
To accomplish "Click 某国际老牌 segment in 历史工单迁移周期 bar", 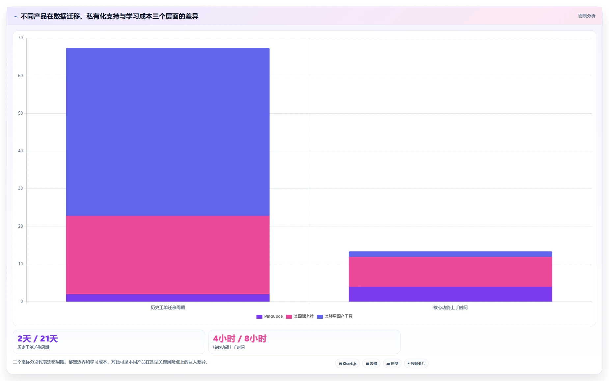I will coord(168,255).
